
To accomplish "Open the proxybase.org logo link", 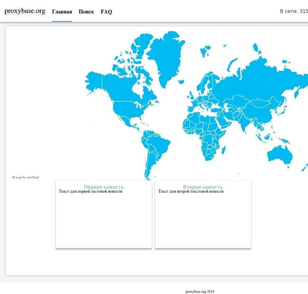I will pos(25,11).
